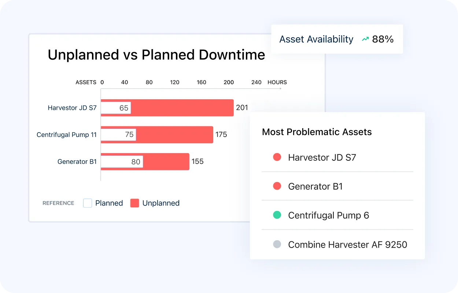Click the Centrifugal Pump 11 axis label
This screenshot has width=458, height=293.
pyautogui.click(x=67, y=135)
